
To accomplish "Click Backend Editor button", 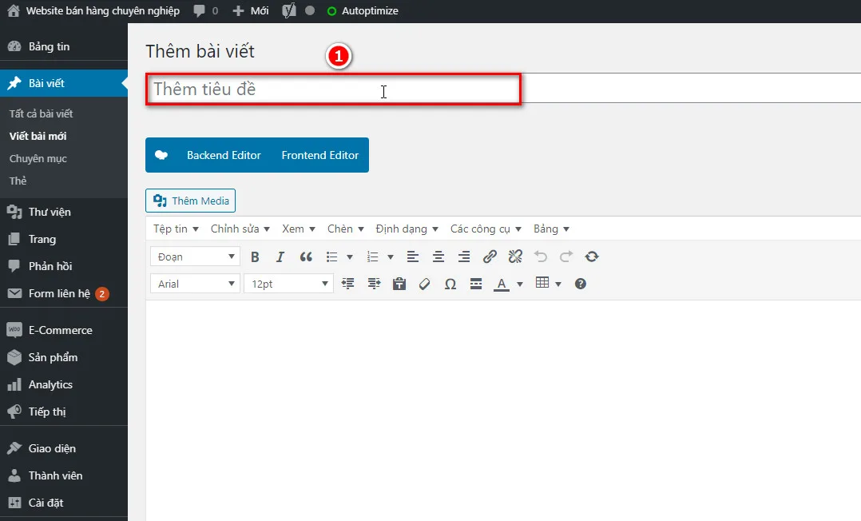I will point(224,155).
